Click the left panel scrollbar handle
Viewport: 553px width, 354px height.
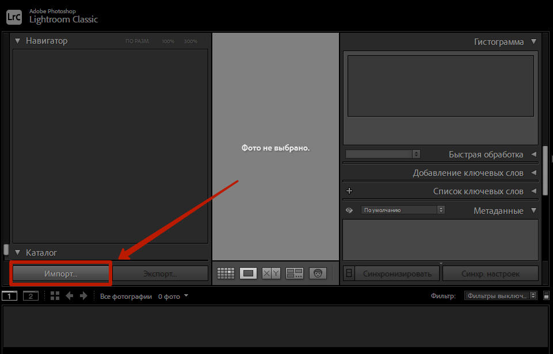coord(6,249)
